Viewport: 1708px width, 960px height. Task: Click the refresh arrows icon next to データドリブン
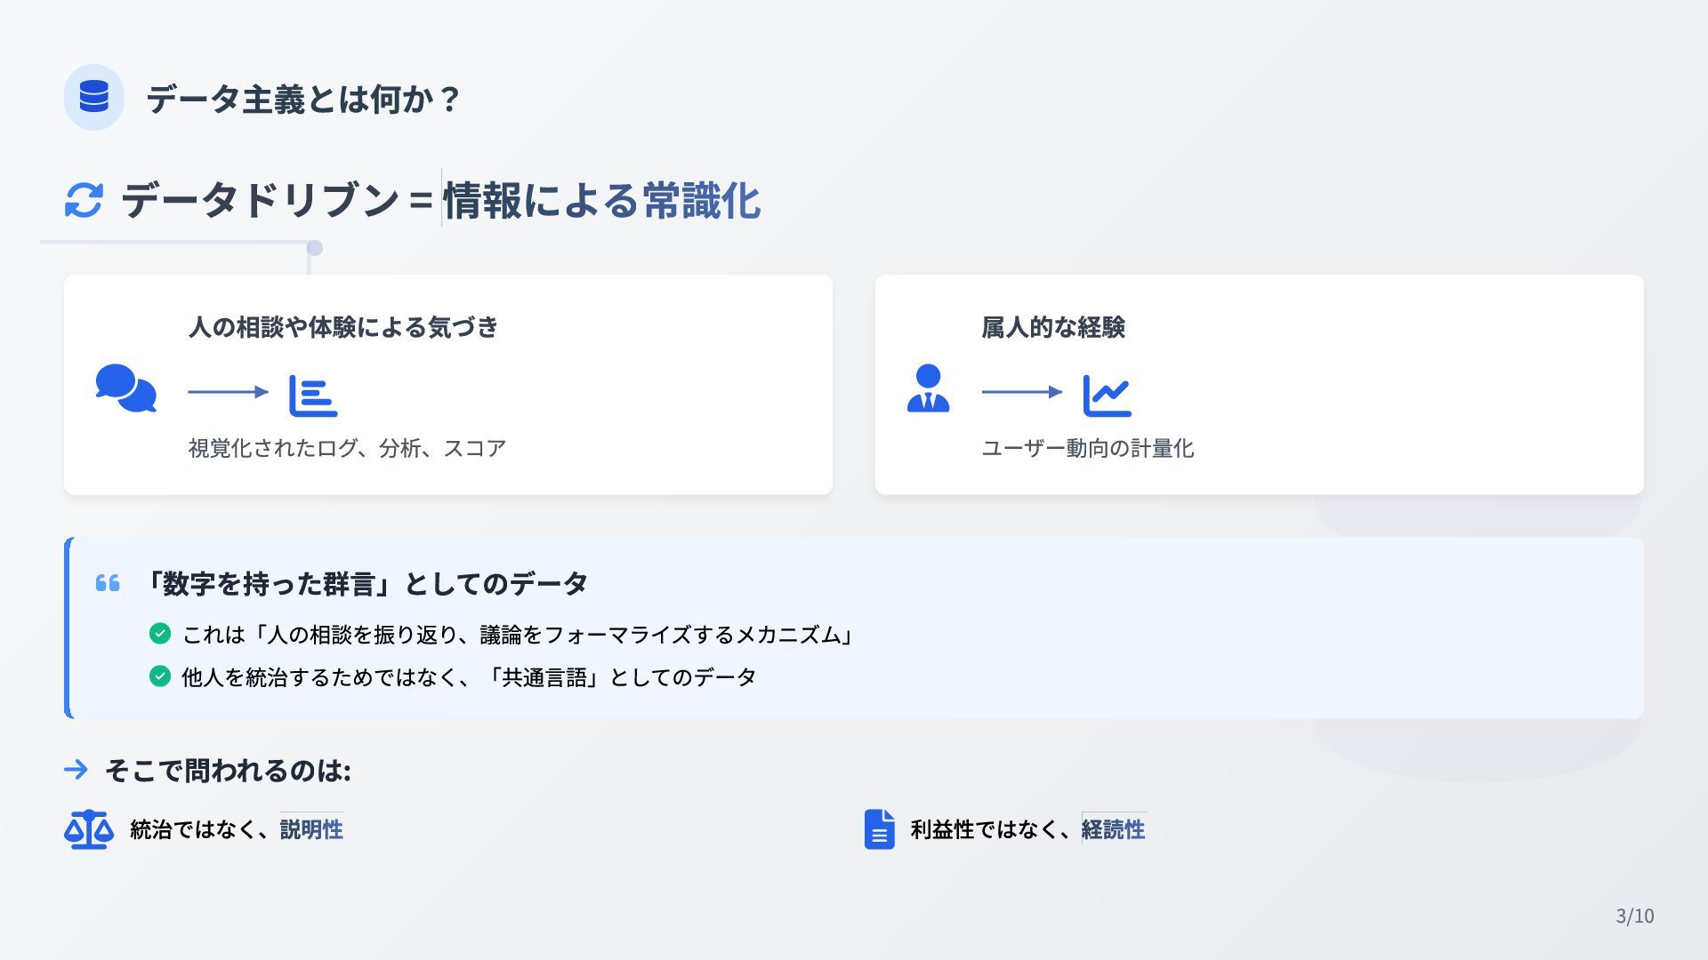coord(84,200)
